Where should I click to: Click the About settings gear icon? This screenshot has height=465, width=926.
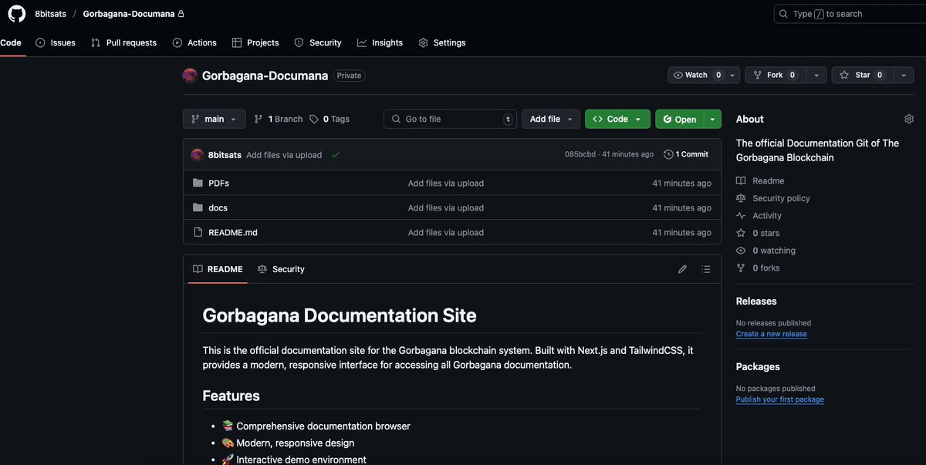click(909, 119)
